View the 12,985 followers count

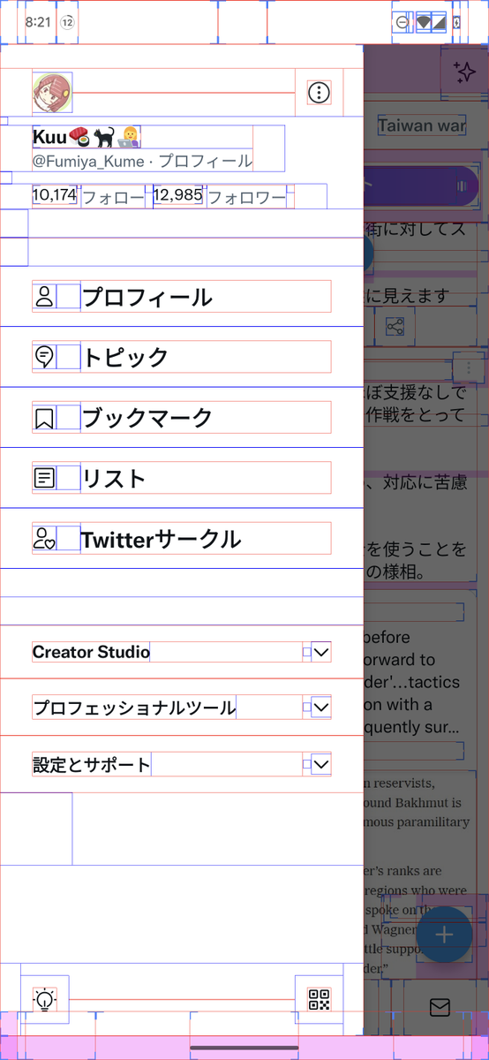pyautogui.click(x=178, y=195)
